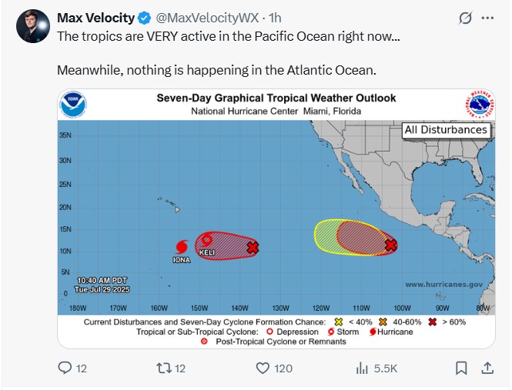
Task: Select the All Disturbances label box
Action: click(446, 130)
